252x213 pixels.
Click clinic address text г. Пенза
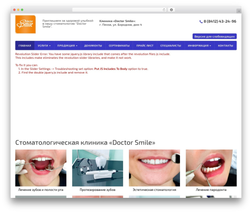coord(120,25)
